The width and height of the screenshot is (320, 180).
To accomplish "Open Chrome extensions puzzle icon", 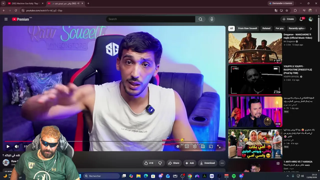I will pos(295,10).
